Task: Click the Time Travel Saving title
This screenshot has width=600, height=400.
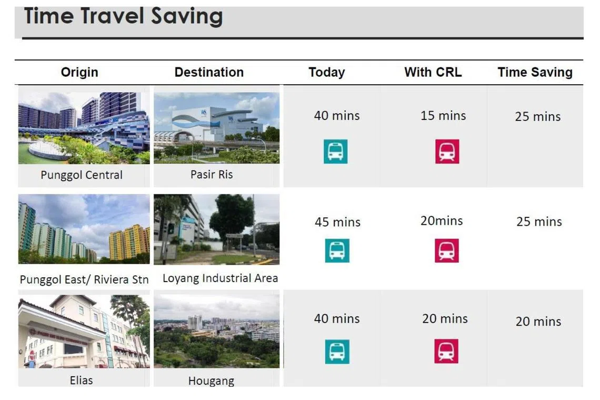Action: 123,16
